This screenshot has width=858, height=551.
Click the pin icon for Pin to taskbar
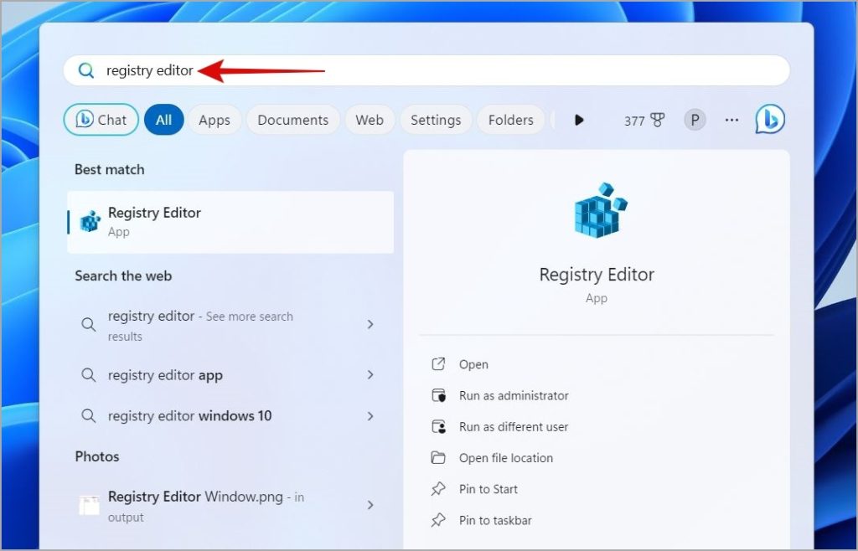[438, 520]
